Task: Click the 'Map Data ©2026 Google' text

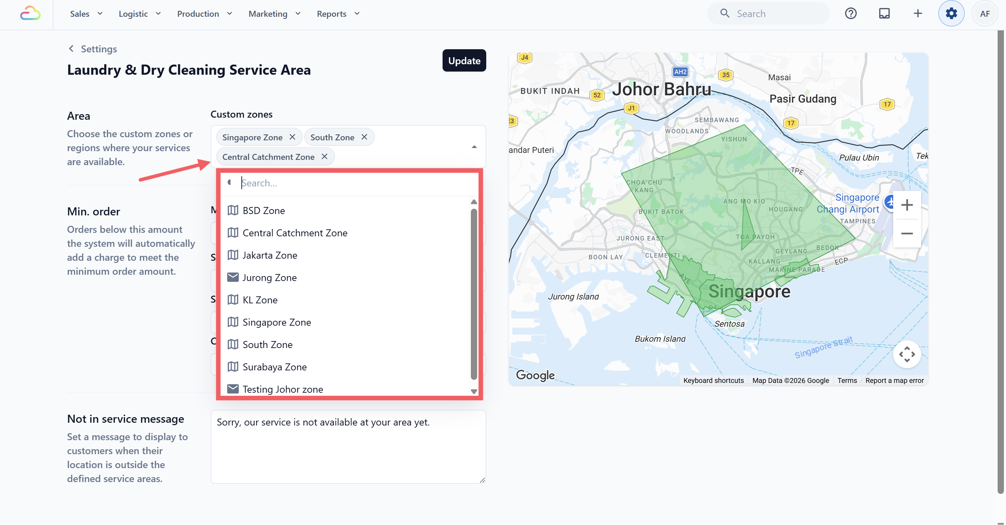Action: [x=790, y=380]
